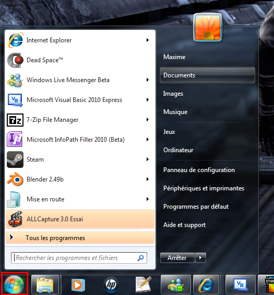Click the Rechercher les programmes search field
274x295 pixels.
pyautogui.click(x=79, y=258)
